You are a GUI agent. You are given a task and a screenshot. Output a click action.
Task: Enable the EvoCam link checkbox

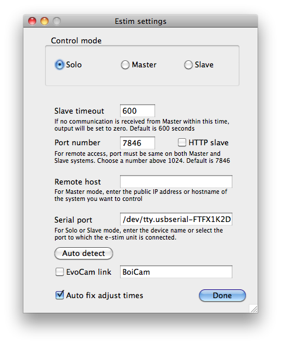tap(60, 272)
